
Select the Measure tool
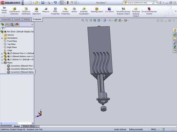click(x=46, y=10)
